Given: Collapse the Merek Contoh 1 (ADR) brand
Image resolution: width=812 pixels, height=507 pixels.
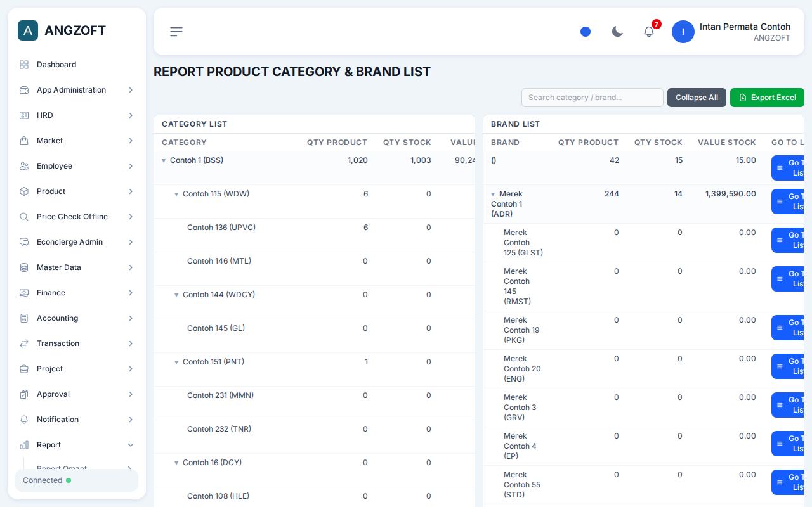Looking at the screenshot, I should pyautogui.click(x=493, y=195).
